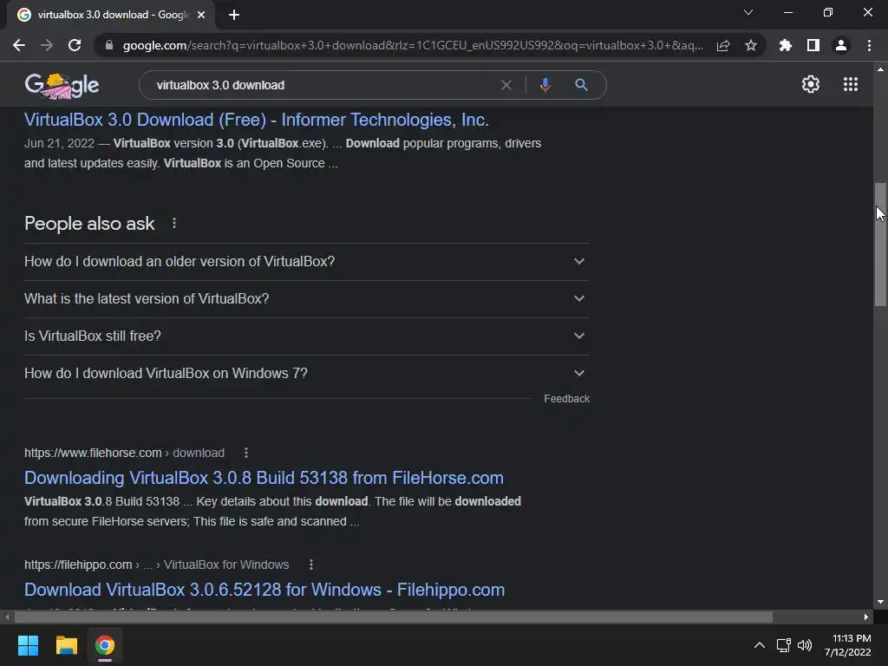Image resolution: width=888 pixels, height=666 pixels.
Task: Click https://www.filehorse.com breadcrumb URL
Action: [93, 453]
